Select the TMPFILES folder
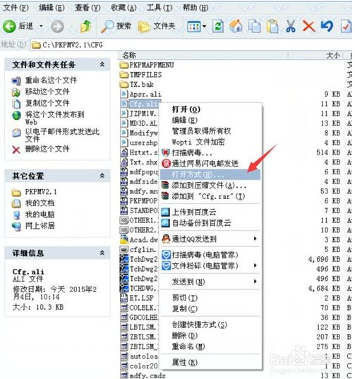 tap(141, 75)
